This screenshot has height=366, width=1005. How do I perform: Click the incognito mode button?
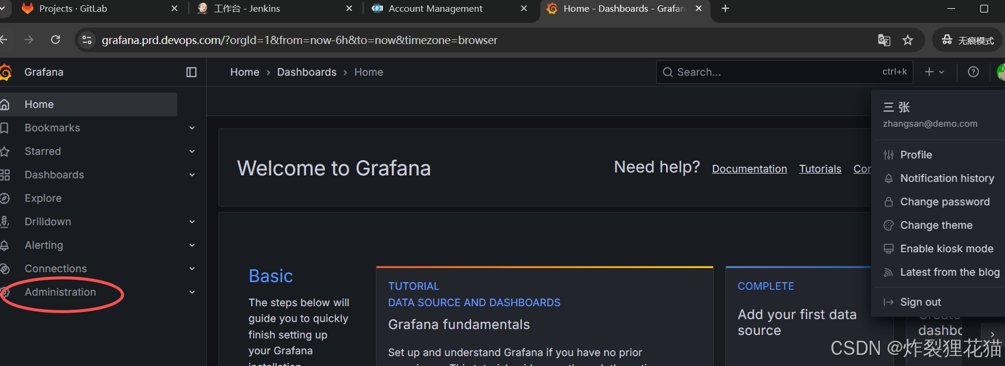[967, 40]
